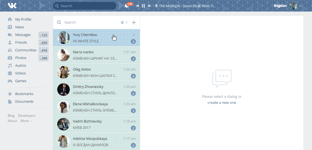This screenshot has width=312, height=150.
Task: Open dialog with Oleg Akitov
Action: point(96,72)
